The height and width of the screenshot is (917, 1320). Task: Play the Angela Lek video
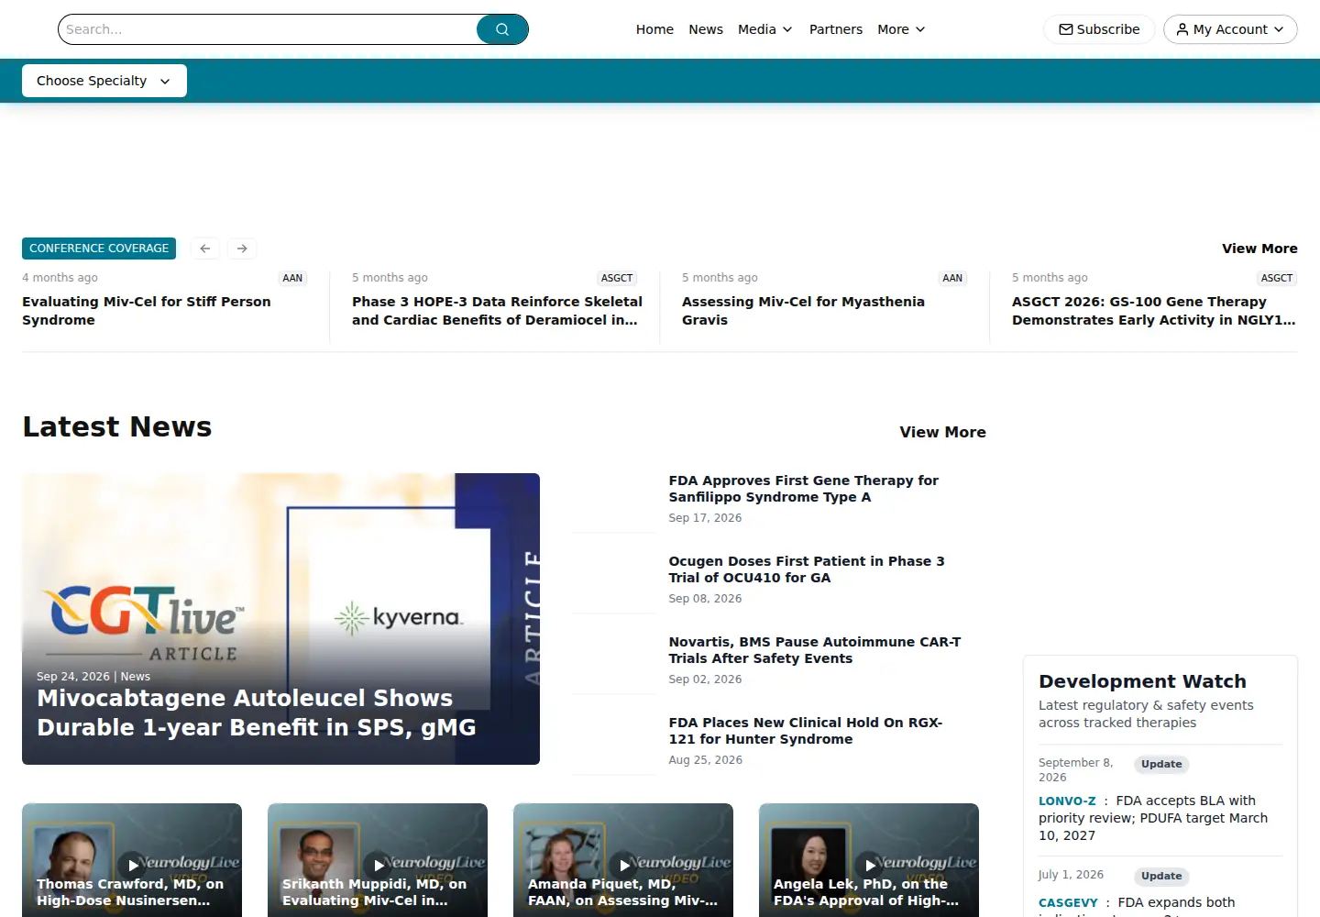click(869, 864)
